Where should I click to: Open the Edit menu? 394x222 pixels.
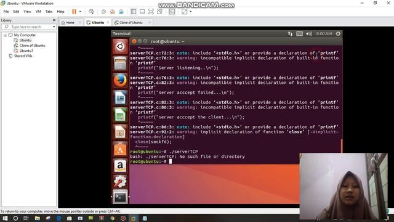coord(16,12)
